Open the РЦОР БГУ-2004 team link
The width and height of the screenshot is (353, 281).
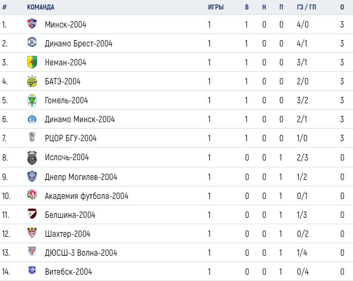[x=71, y=138]
